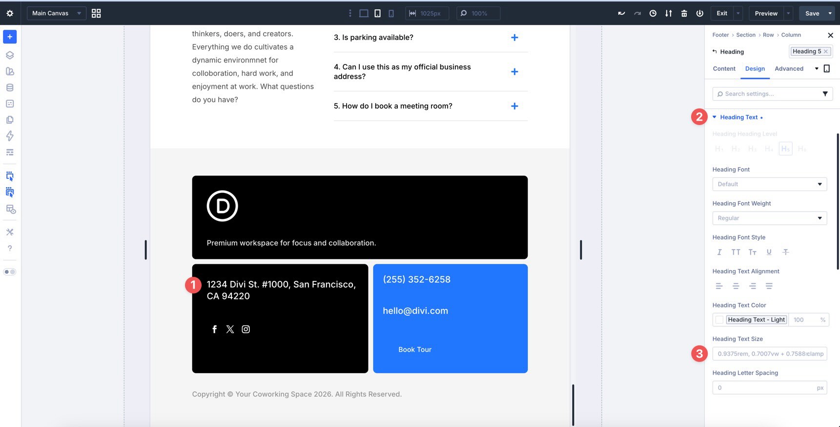Open the Exit dropdown arrow
The height and width of the screenshot is (427, 840).
coord(738,13)
